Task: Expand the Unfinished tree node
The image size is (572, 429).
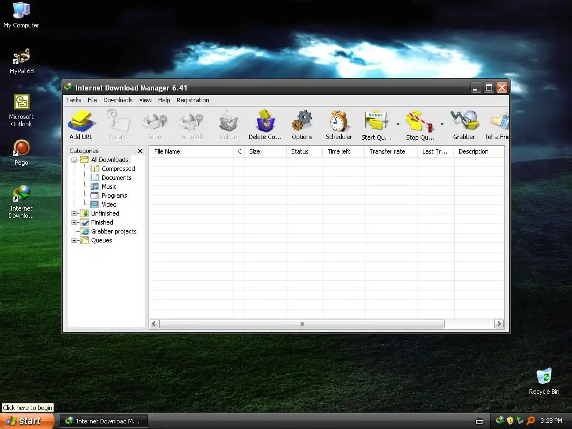Action: tap(74, 213)
